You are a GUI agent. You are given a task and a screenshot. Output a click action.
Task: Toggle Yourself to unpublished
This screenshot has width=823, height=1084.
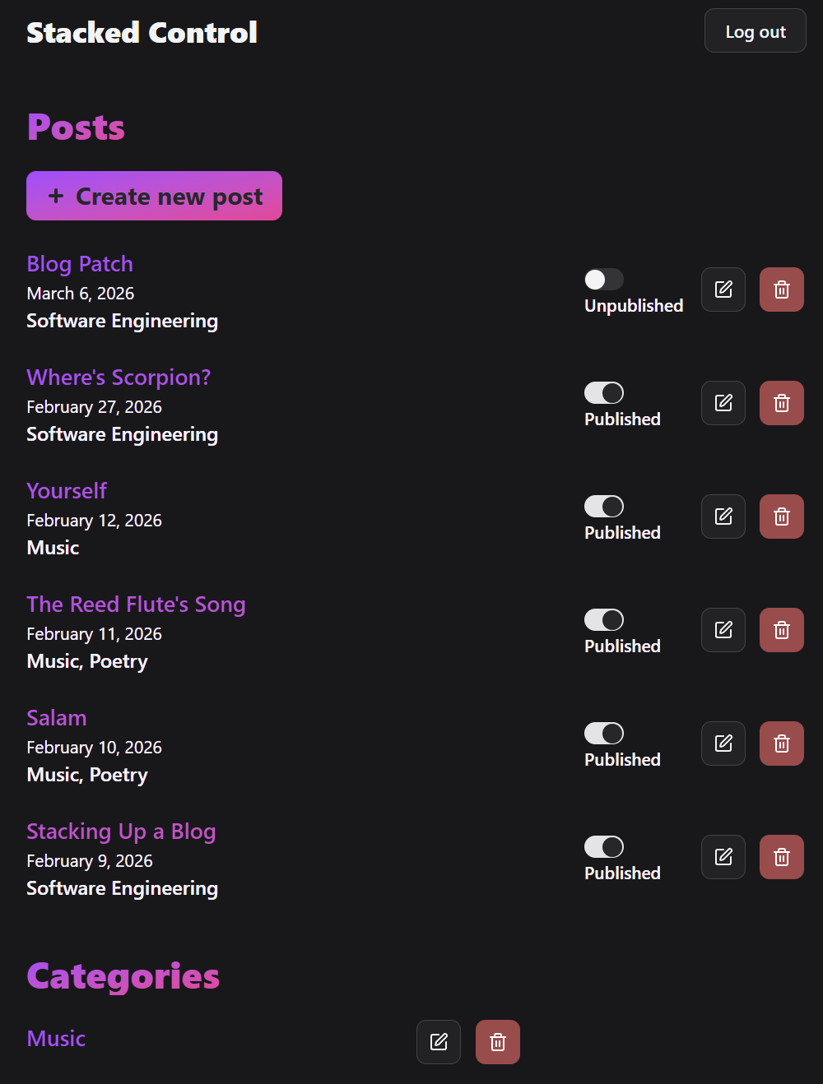point(603,506)
